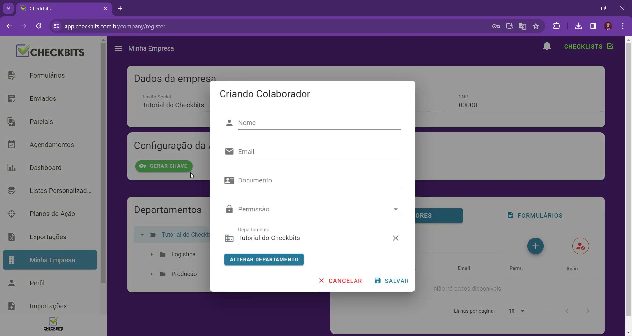Click ALTERAR DEPARTAMENTO button

264,260
